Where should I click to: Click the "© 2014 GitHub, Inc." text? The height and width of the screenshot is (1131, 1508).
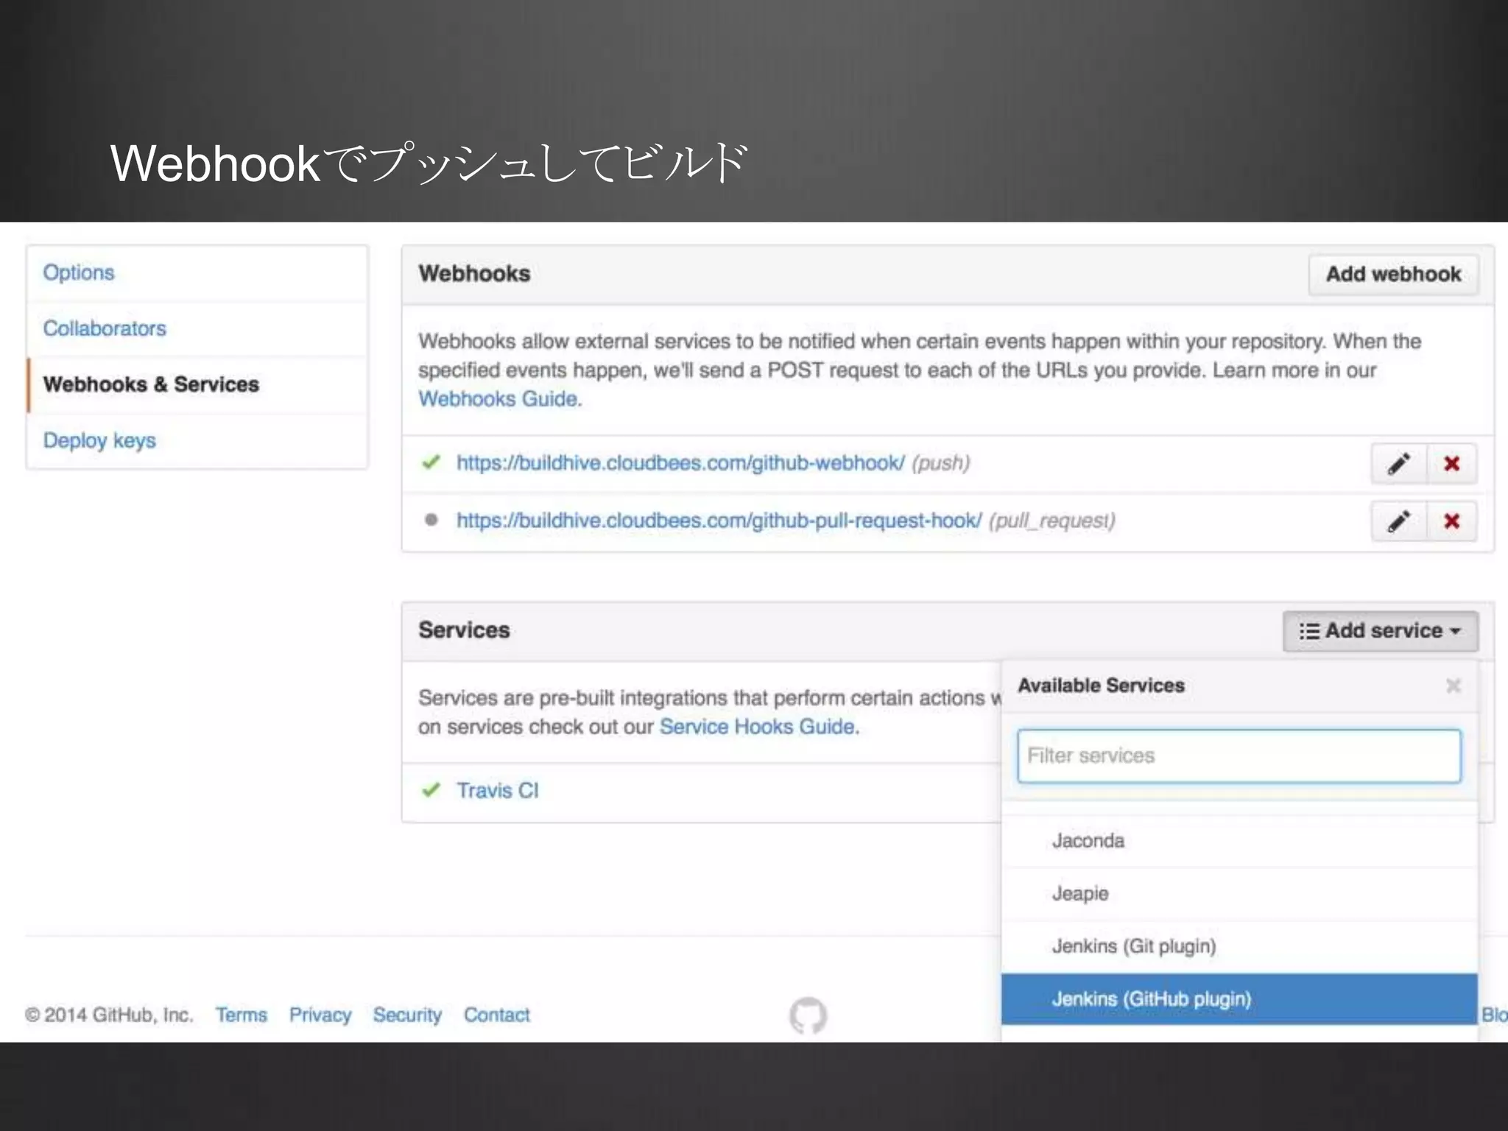109,1015
